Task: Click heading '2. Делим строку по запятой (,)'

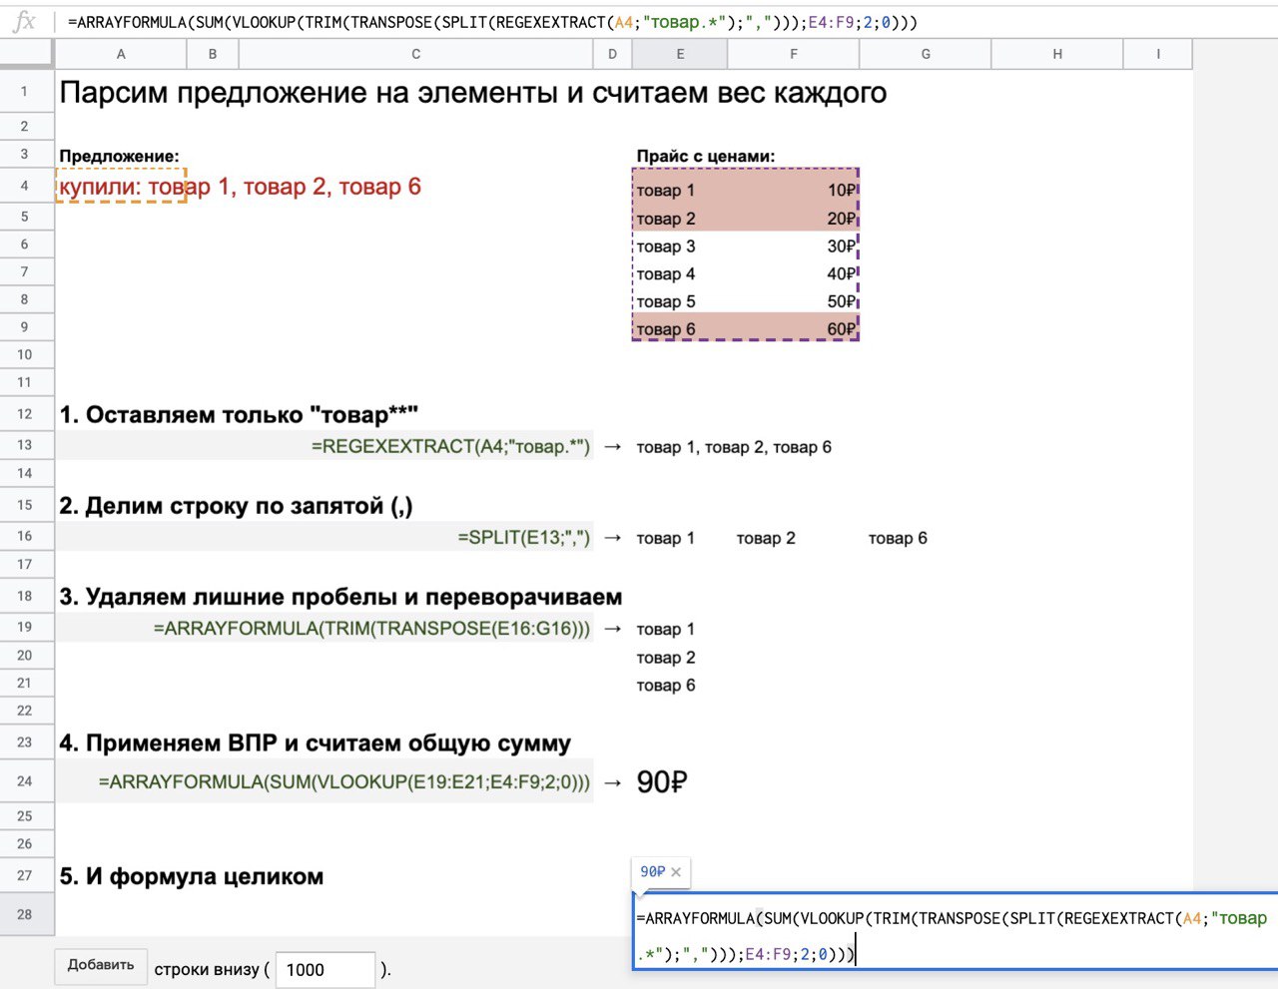Action: [236, 506]
